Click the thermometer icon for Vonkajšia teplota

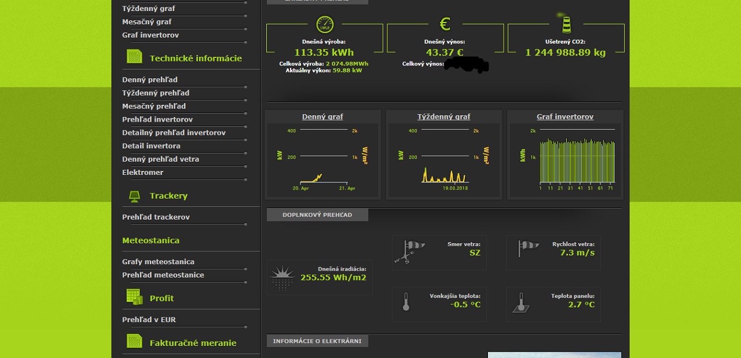406,302
